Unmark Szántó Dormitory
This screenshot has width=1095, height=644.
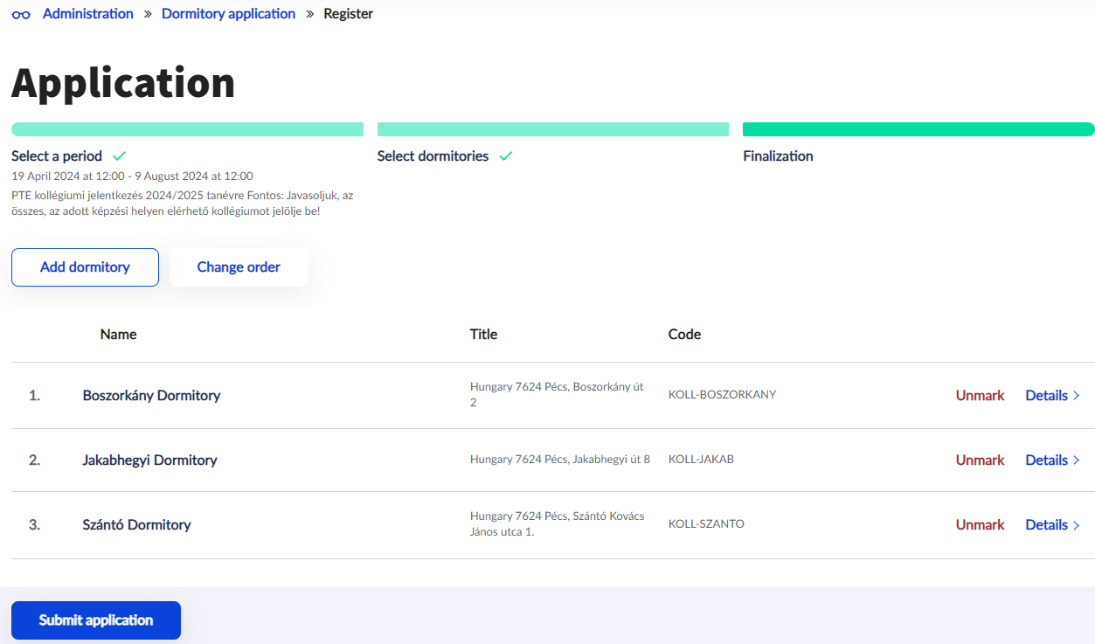[980, 524]
